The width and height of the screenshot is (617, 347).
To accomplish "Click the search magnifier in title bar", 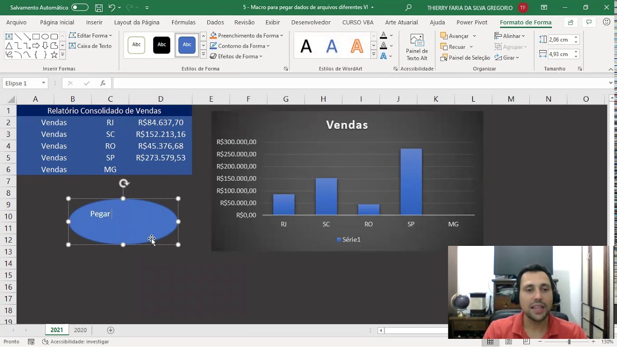I will point(409,8).
